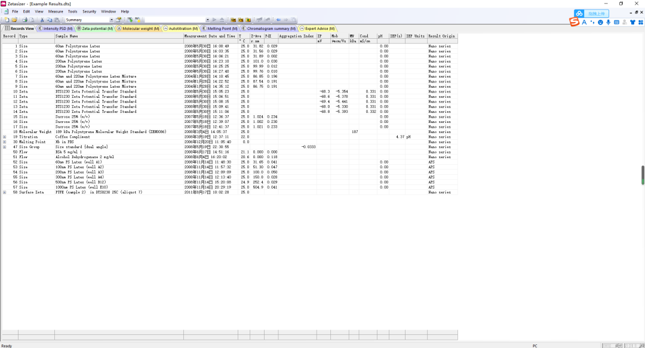Select record 18 Molecular Weight row
This screenshot has width=645, height=348.
pyautogui.click(x=90, y=131)
